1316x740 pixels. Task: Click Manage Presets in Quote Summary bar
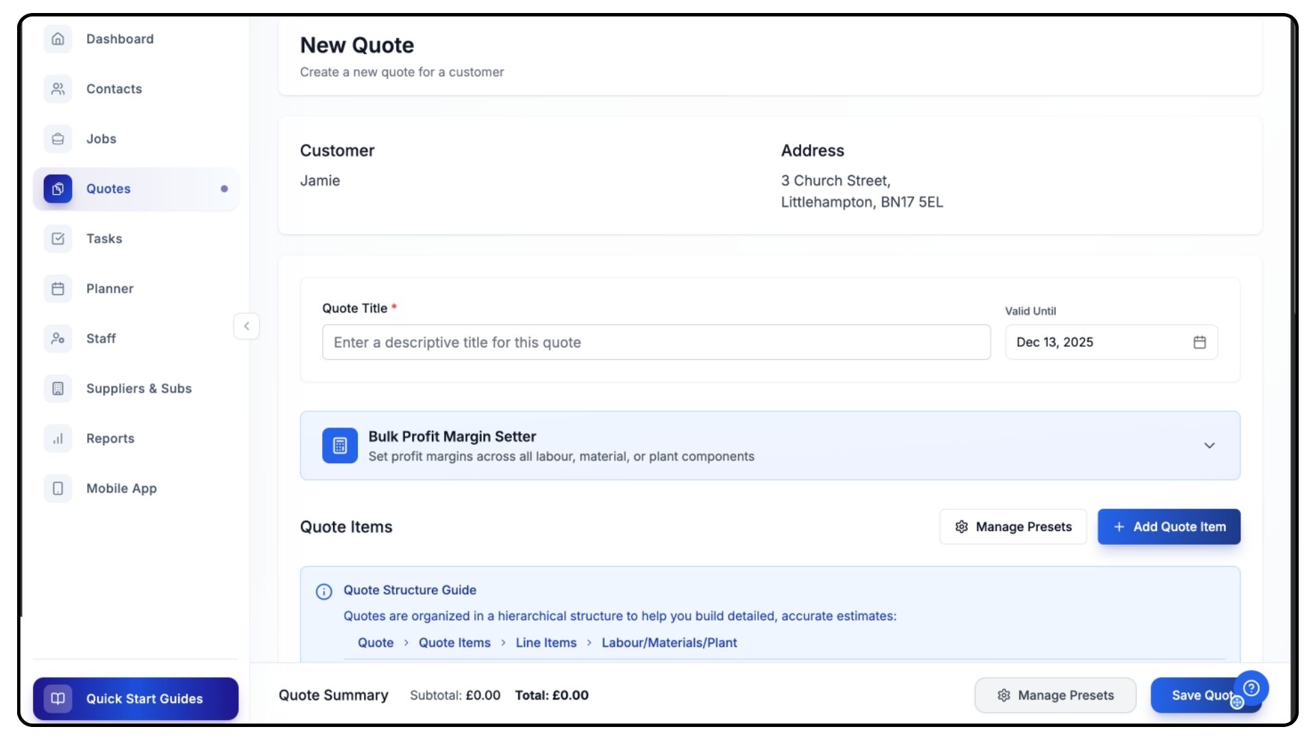[1055, 695]
